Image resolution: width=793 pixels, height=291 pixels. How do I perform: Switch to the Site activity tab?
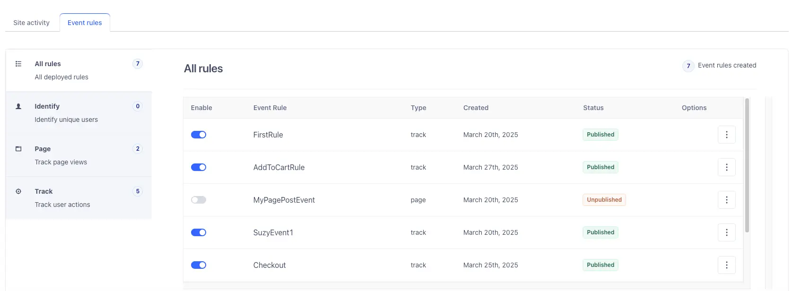tap(31, 23)
